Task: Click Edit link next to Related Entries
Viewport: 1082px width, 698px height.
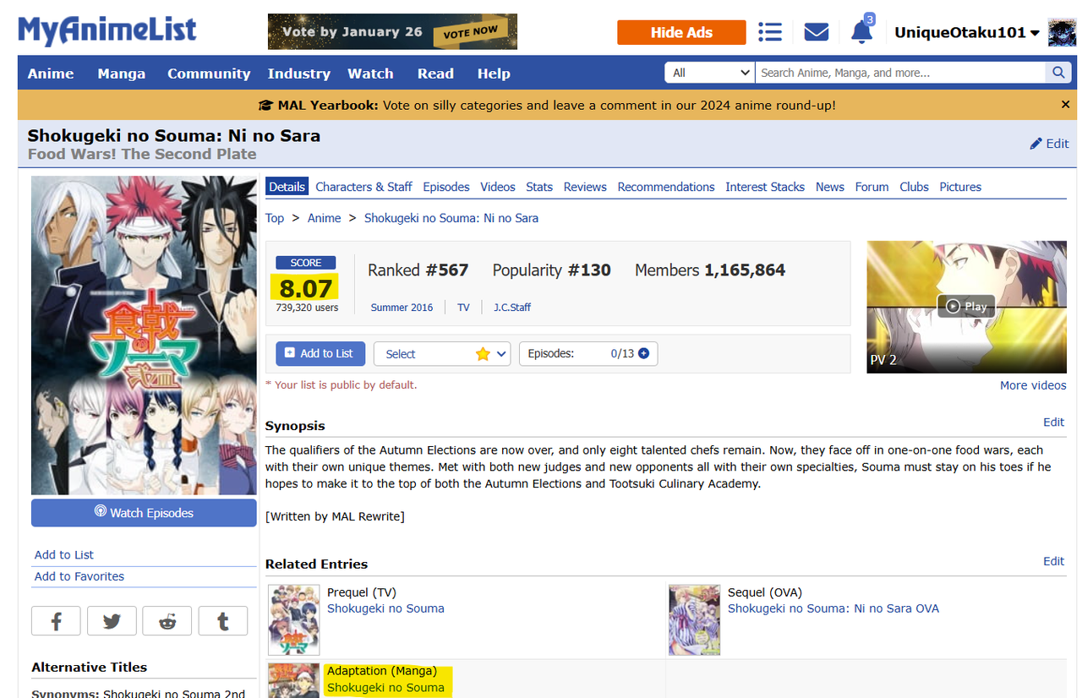Action: pyautogui.click(x=1054, y=561)
